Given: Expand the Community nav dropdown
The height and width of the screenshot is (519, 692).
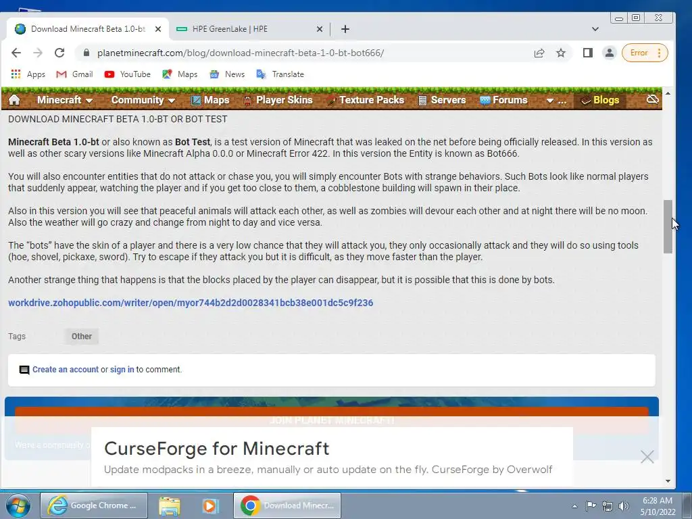Looking at the screenshot, I should (x=143, y=100).
